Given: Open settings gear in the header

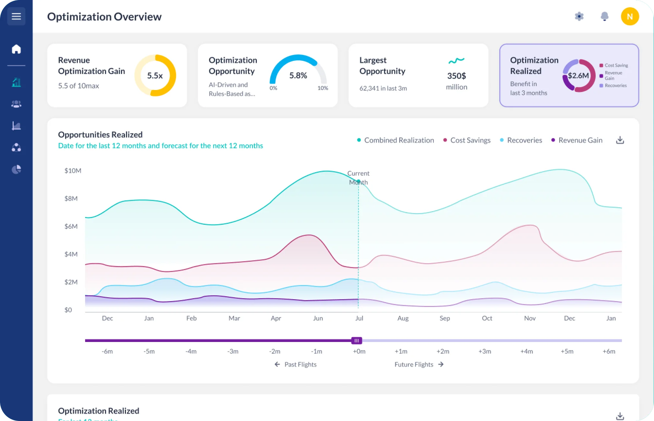Looking at the screenshot, I should pos(579,16).
